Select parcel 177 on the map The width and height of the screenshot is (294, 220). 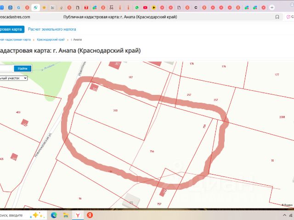click(277, 75)
